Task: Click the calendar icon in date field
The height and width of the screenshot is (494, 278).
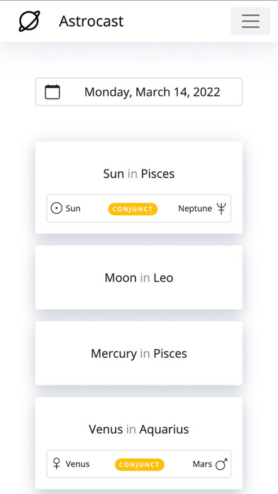Action: [x=52, y=92]
